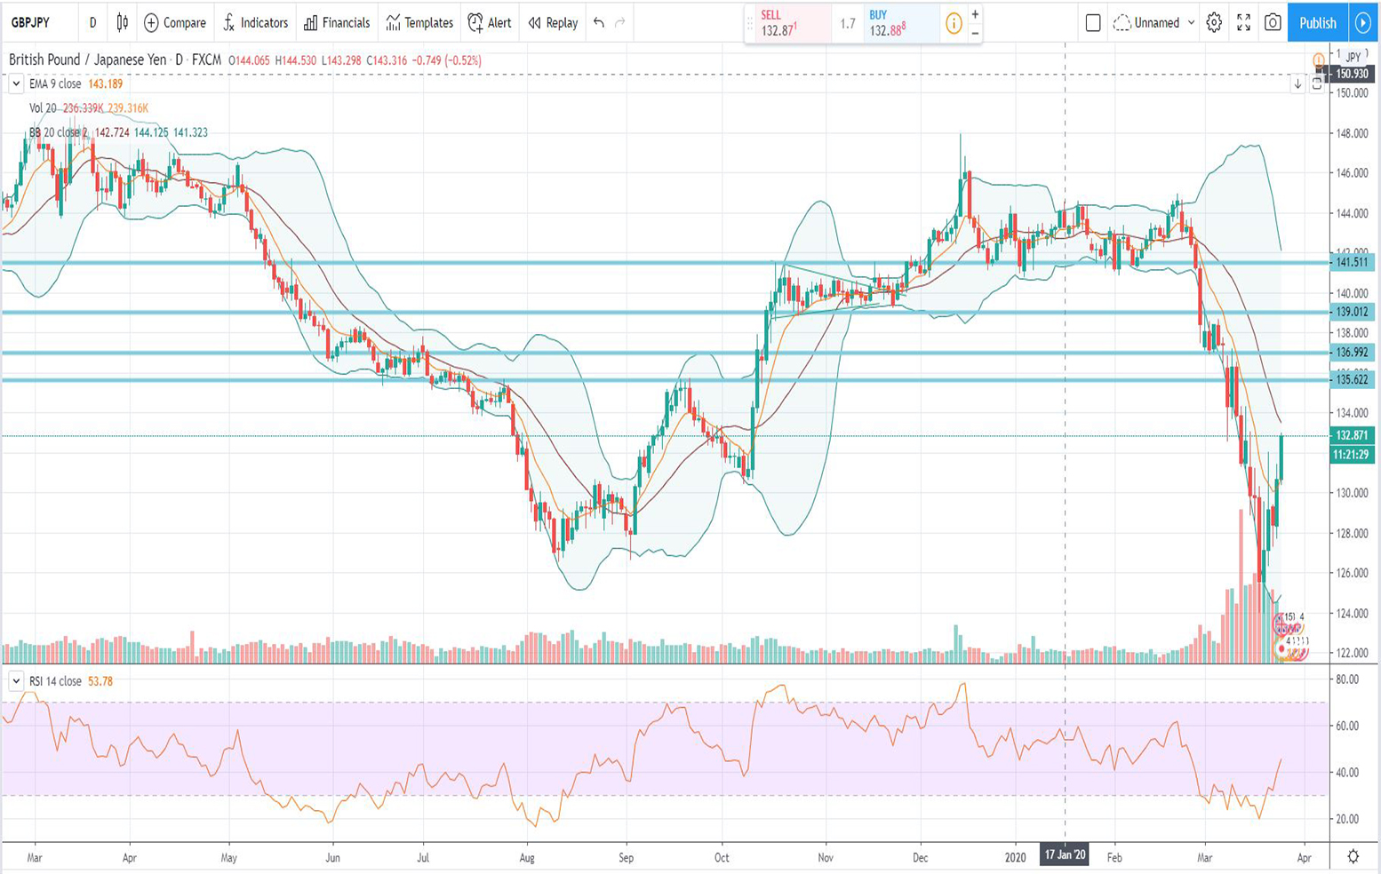This screenshot has width=1381, height=874.
Task: Create a new Alert
Action: pos(491,23)
